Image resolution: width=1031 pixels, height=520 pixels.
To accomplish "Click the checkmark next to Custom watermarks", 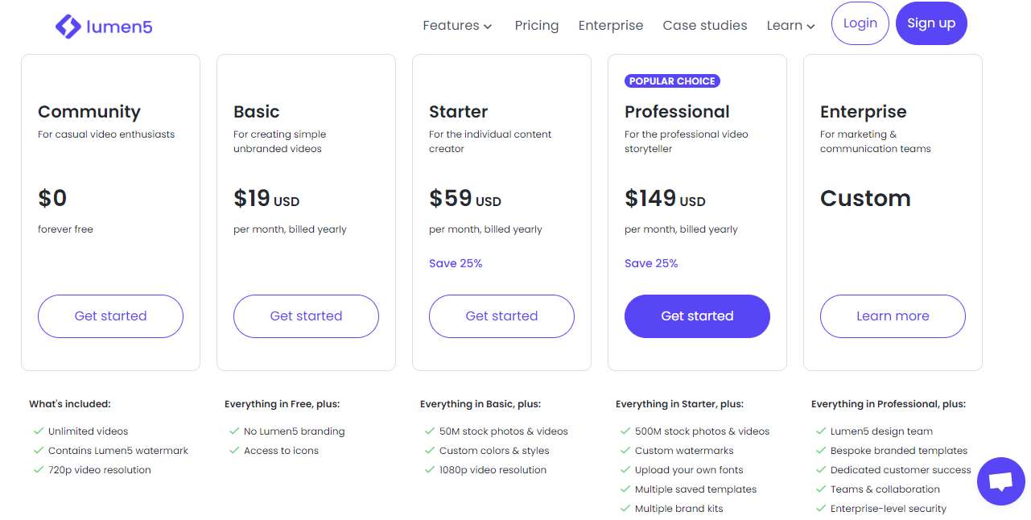I will (x=625, y=451).
